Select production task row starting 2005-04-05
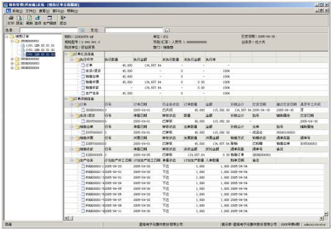The image size is (331, 229). point(193,189)
